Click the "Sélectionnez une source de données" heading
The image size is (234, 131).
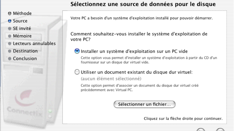pos(143,4)
